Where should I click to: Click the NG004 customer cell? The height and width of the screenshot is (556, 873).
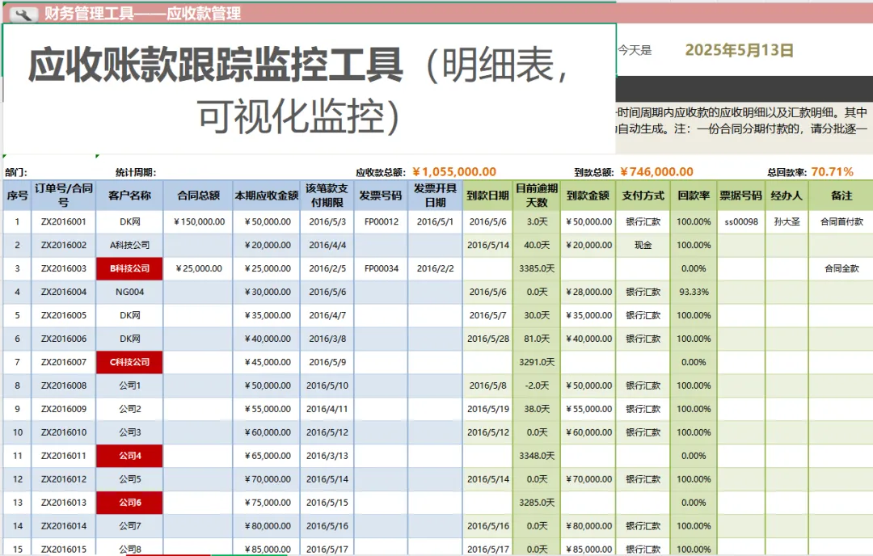tap(129, 292)
